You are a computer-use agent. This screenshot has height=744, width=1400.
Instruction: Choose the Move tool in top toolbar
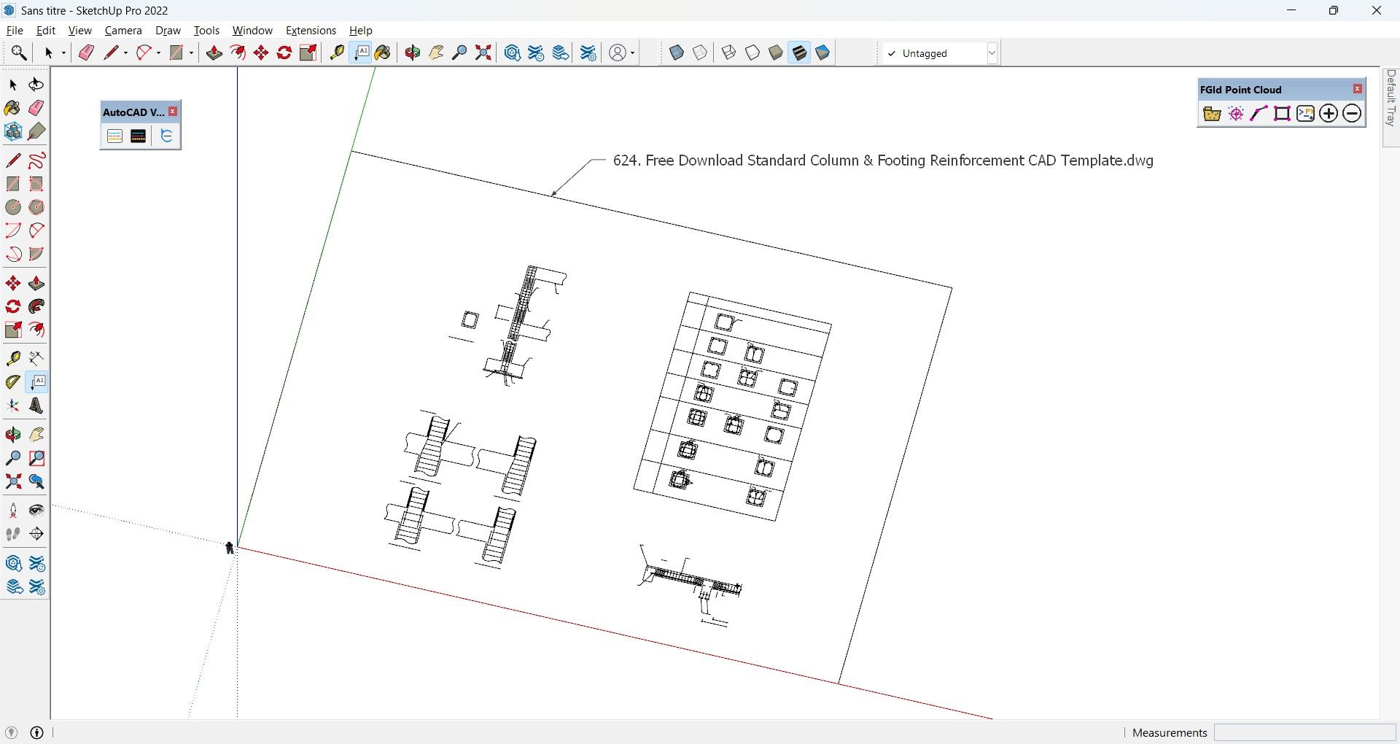[261, 53]
